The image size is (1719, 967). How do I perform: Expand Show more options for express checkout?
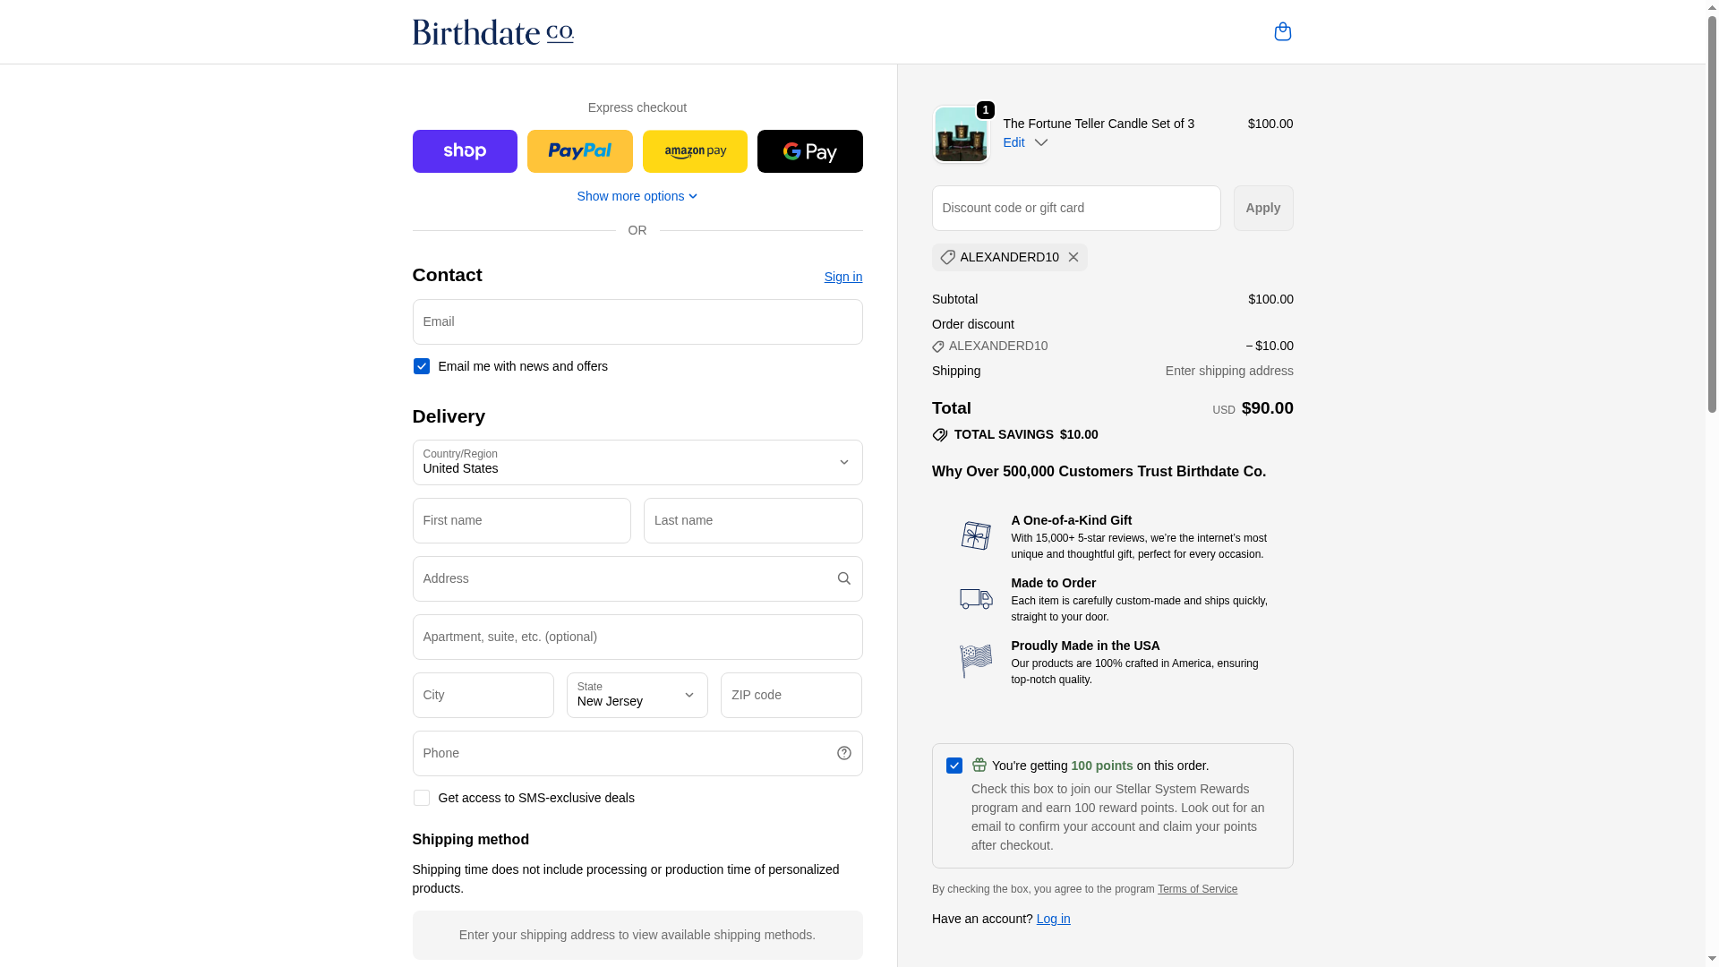point(637,196)
